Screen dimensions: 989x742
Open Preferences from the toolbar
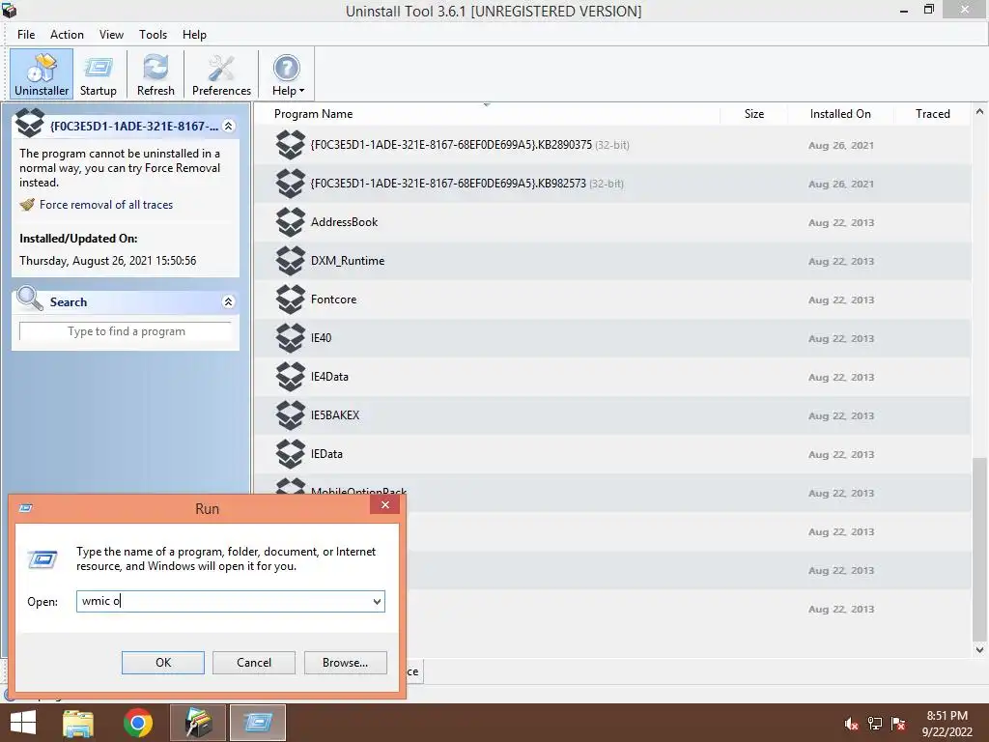coord(221,74)
